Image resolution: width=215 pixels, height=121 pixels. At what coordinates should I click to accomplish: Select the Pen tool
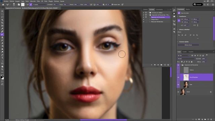coord(2,55)
